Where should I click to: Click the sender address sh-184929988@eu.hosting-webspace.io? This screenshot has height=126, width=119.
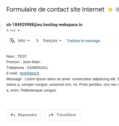tap(44, 25)
